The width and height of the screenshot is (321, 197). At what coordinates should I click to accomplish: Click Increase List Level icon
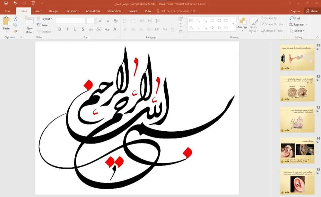[x=150, y=21]
